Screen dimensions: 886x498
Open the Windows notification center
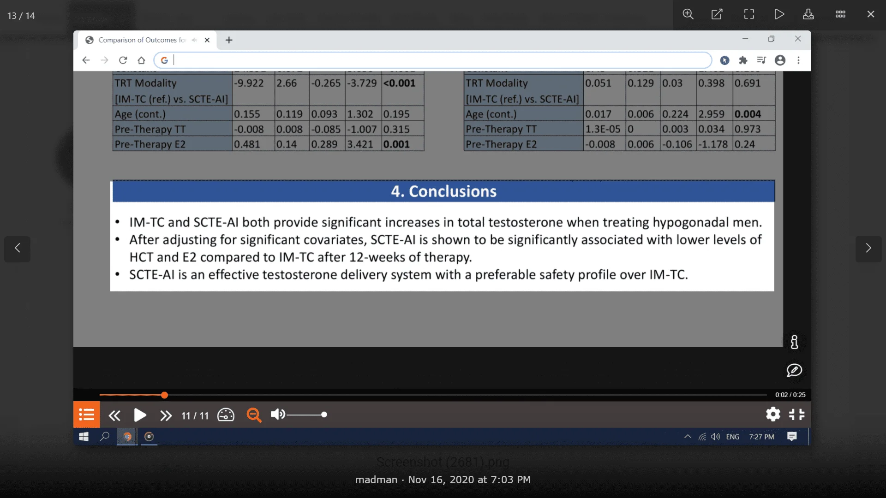pyautogui.click(x=792, y=437)
